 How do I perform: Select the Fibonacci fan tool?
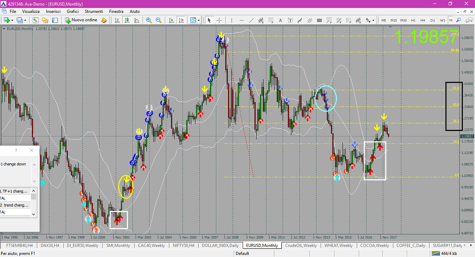click(x=329, y=20)
